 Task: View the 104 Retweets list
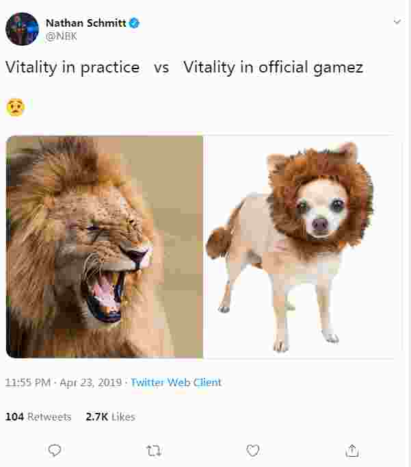click(x=38, y=416)
